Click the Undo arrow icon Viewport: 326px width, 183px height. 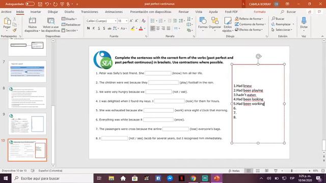point(47,4)
